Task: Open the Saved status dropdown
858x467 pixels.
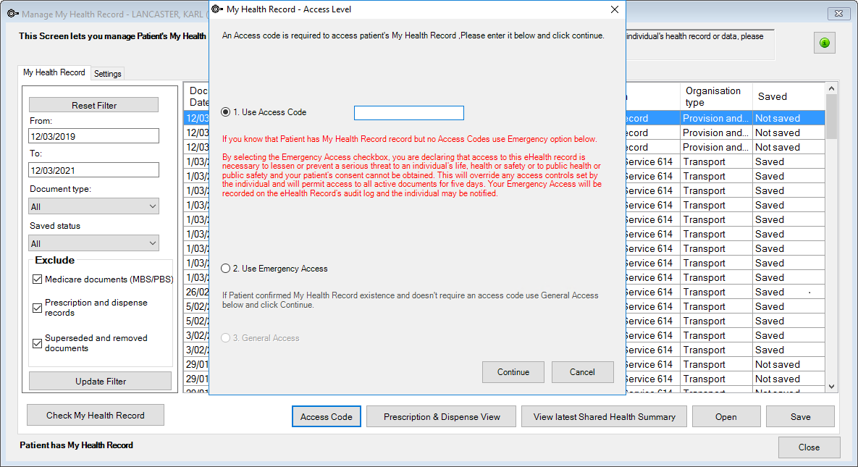Action: pos(93,243)
